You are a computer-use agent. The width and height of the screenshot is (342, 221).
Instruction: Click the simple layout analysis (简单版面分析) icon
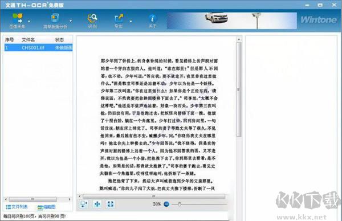click(x=55, y=18)
